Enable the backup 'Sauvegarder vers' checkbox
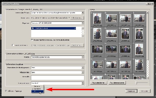 (13, 45)
